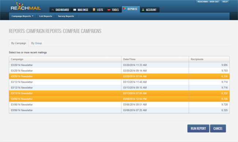Sort by the Date/Time column header

tap(155, 59)
